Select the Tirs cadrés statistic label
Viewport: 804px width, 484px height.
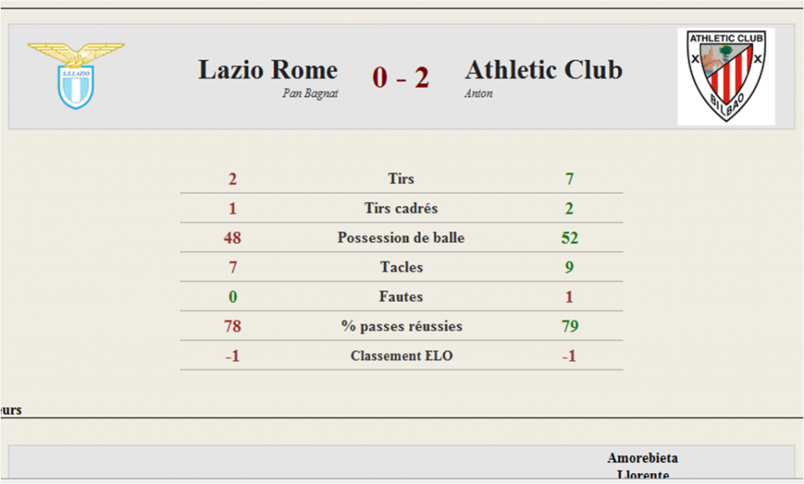click(x=401, y=209)
